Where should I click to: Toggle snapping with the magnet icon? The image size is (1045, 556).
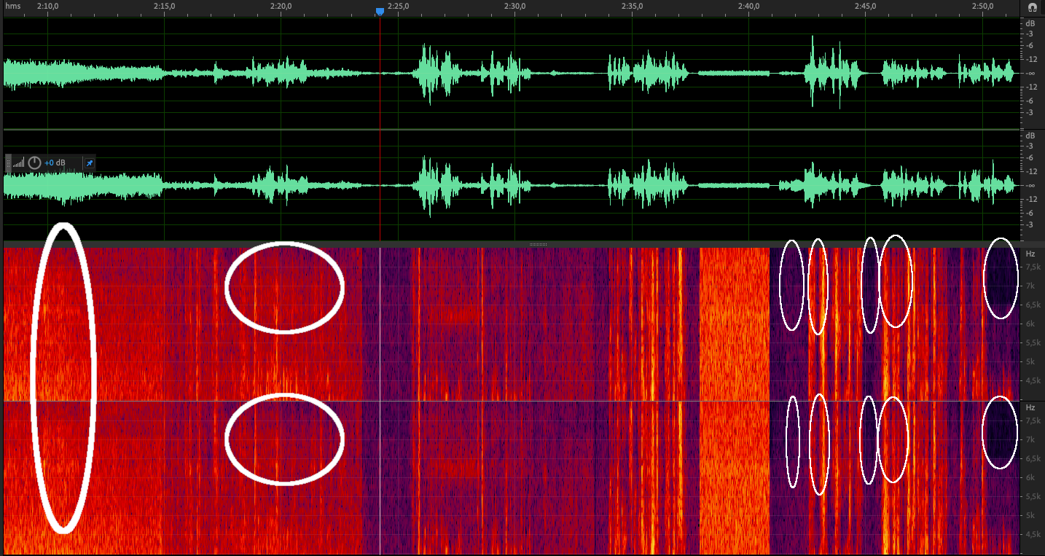[1031, 7]
